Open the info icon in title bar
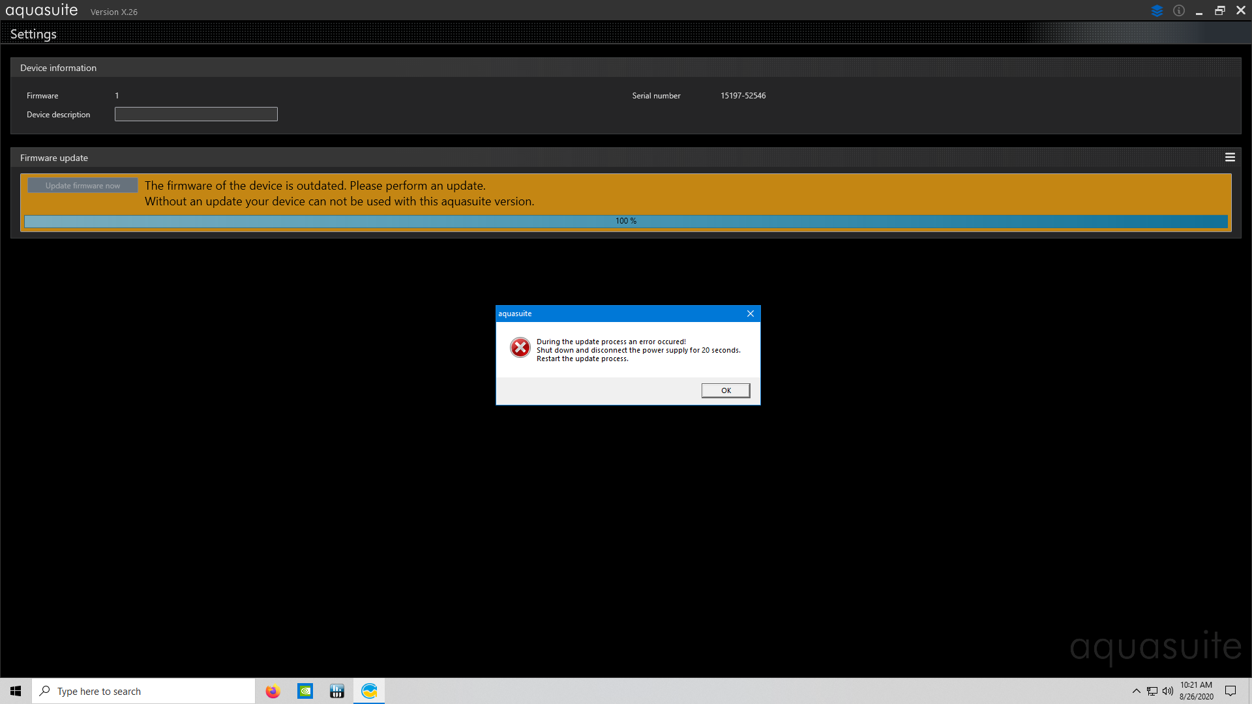Image resolution: width=1252 pixels, height=704 pixels. coord(1179,11)
